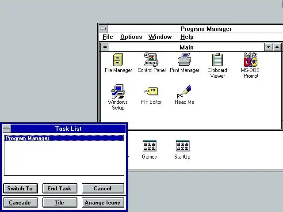Viewport: 283px width, 212px height.
Task: Click the End Task button
Action: tap(60, 189)
